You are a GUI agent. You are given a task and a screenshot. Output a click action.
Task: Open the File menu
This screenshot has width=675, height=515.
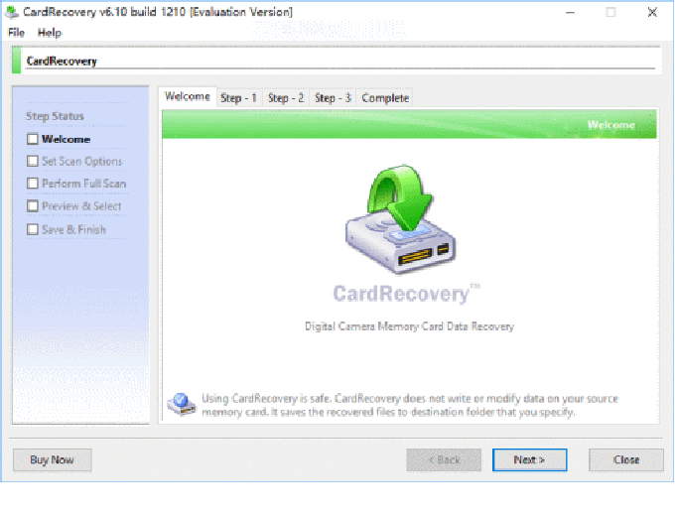point(16,33)
